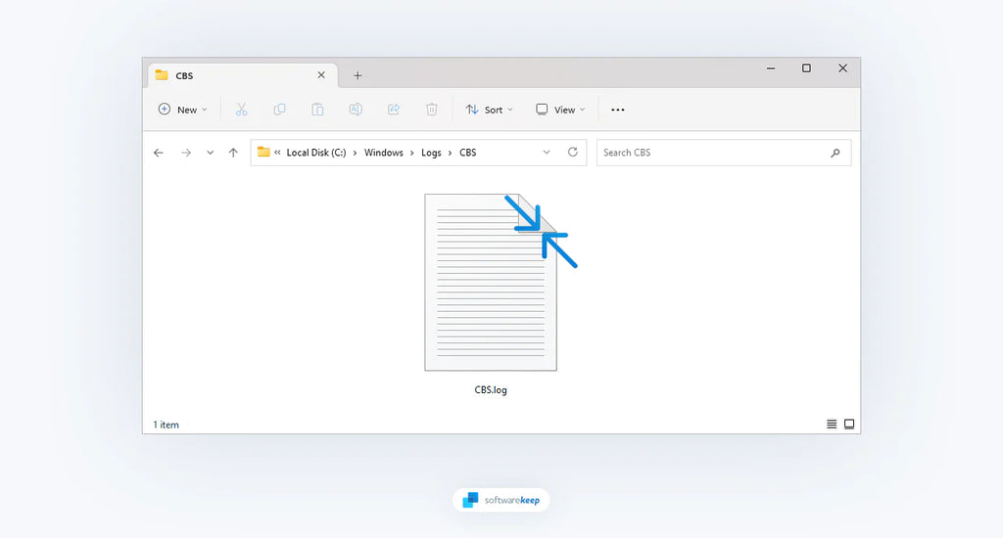The image size is (1003, 538).
Task: Switch to large icons view
Action: point(849,425)
